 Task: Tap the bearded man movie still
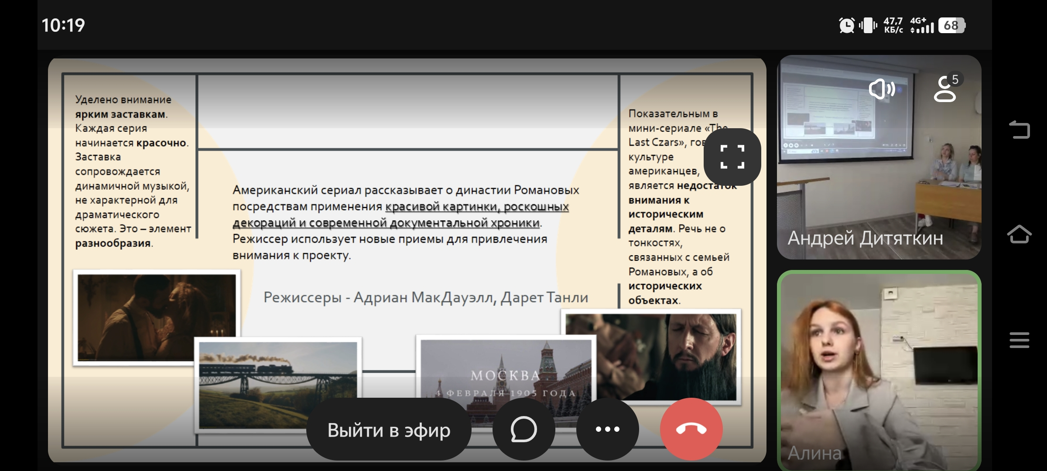(681, 349)
